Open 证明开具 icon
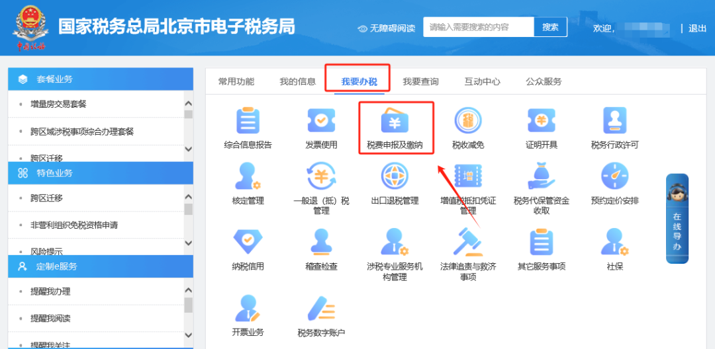Image resolution: width=715 pixels, height=349 pixels. 542,121
